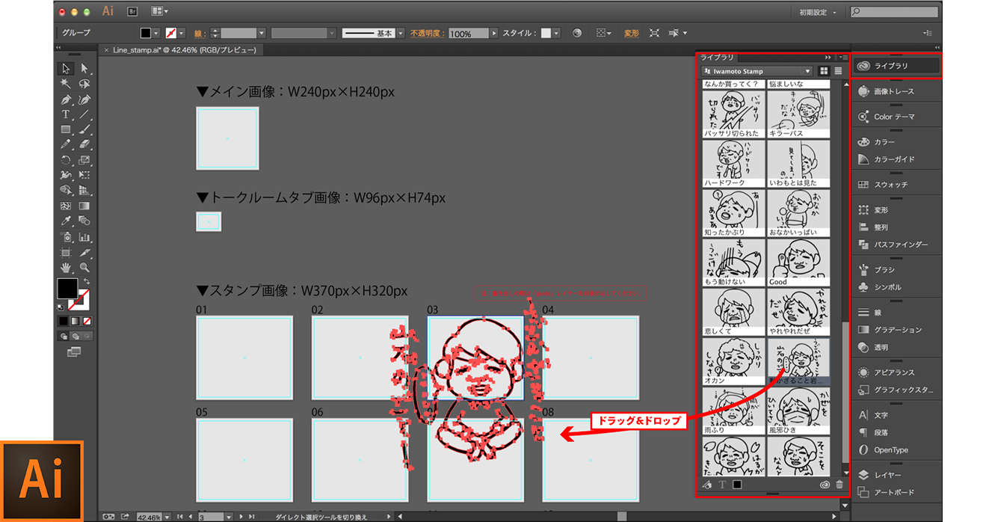Choose the Lasso tool
This screenshot has width=995, height=522.
(x=84, y=84)
